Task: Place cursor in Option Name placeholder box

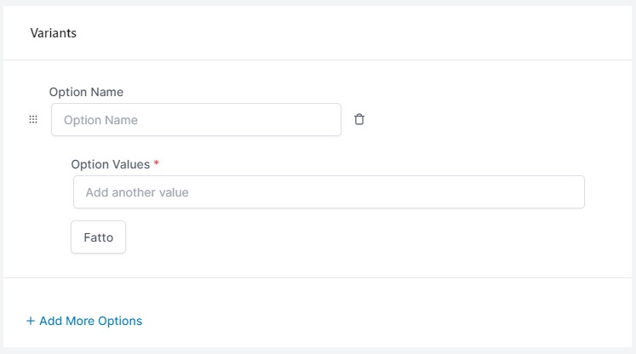Action: (x=196, y=120)
